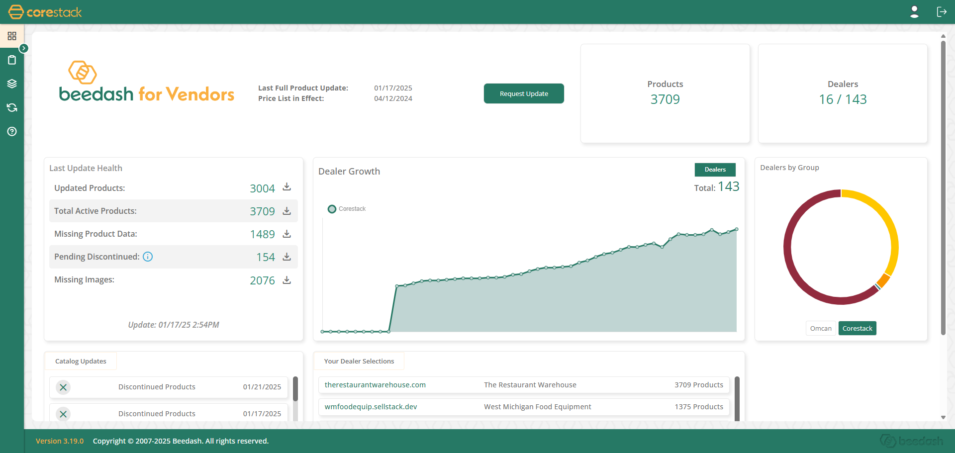Image resolution: width=955 pixels, height=453 pixels.
Task: Open the clipboard icon in sidebar
Action: pos(12,60)
